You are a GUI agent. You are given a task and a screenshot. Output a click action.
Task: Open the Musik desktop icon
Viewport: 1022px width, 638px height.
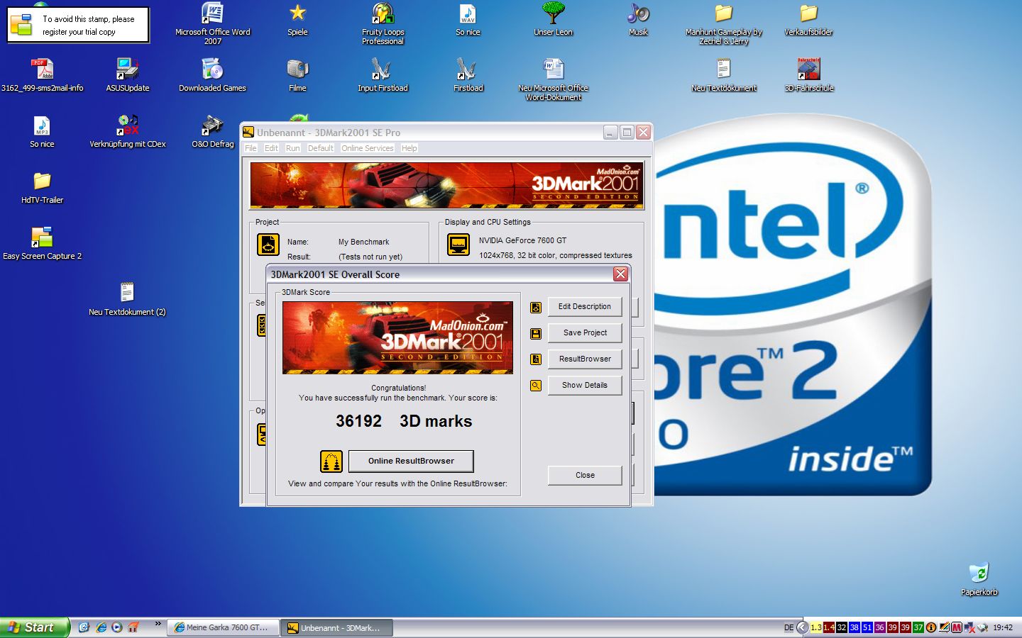638,20
